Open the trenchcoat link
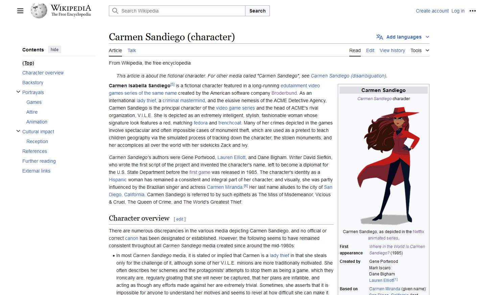495x295 pixels. click(230, 123)
